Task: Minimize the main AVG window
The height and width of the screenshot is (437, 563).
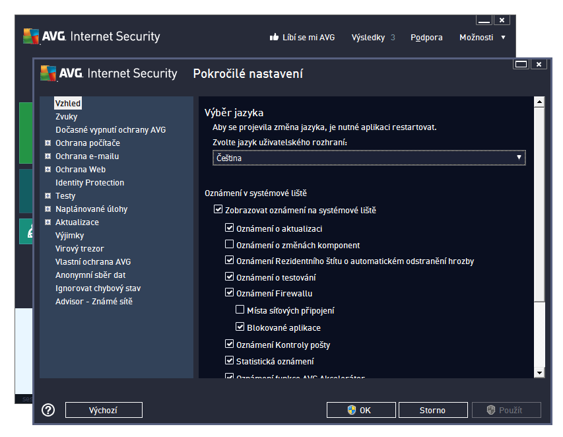Action: tap(484, 20)
